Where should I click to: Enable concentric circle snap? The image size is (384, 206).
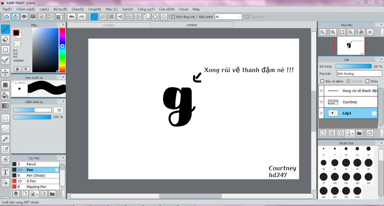(138, 17)
